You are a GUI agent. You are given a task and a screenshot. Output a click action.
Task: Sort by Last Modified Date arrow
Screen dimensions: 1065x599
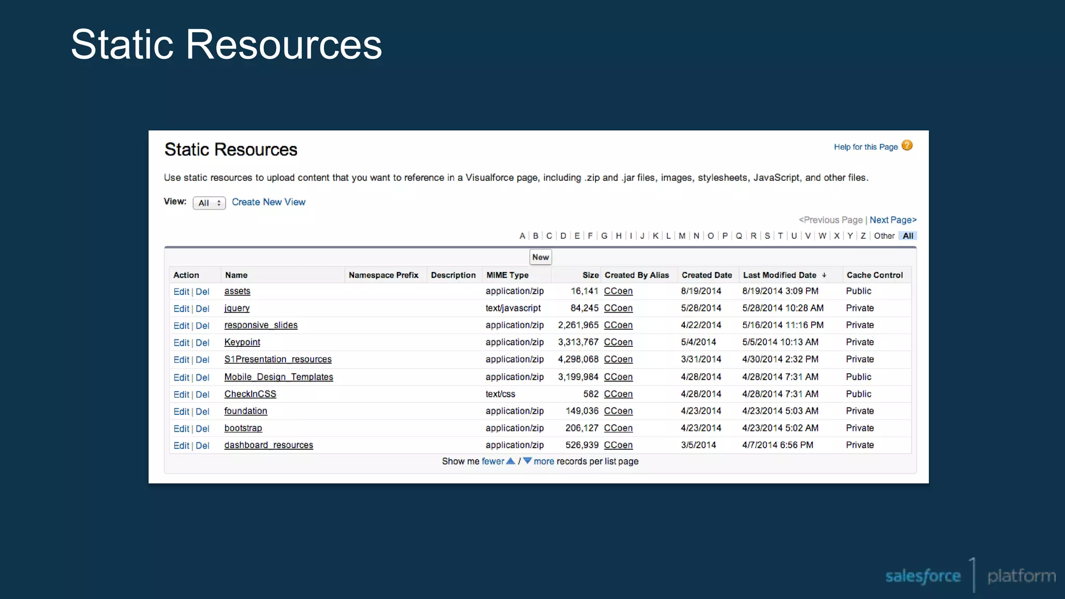click(x=824, y=275)
